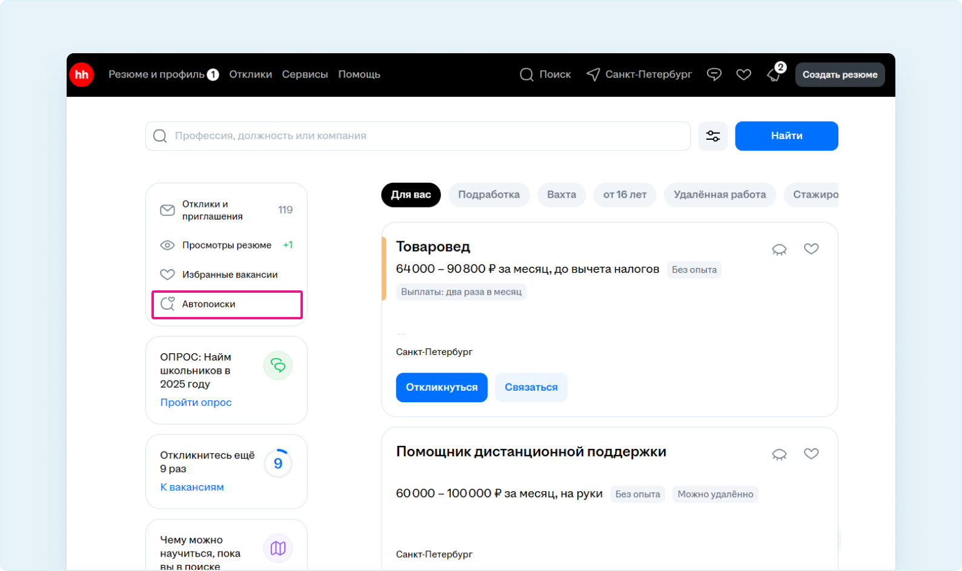Open Отклики in top navigation

250,74
